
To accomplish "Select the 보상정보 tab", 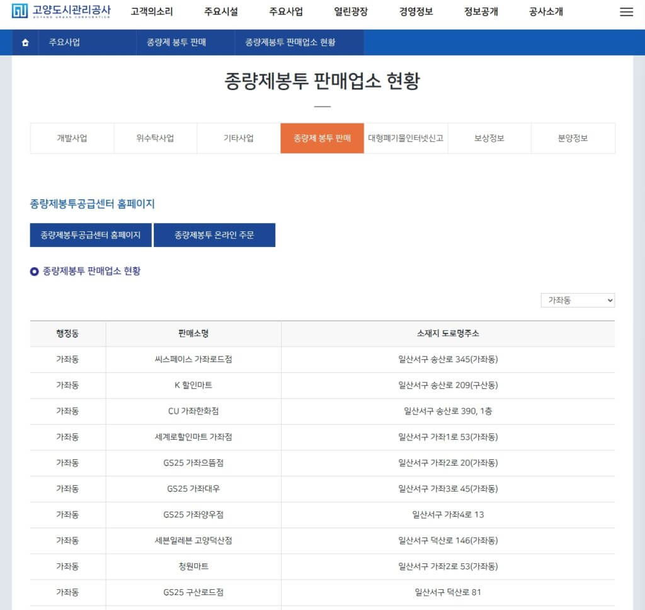I will (489, 137).
